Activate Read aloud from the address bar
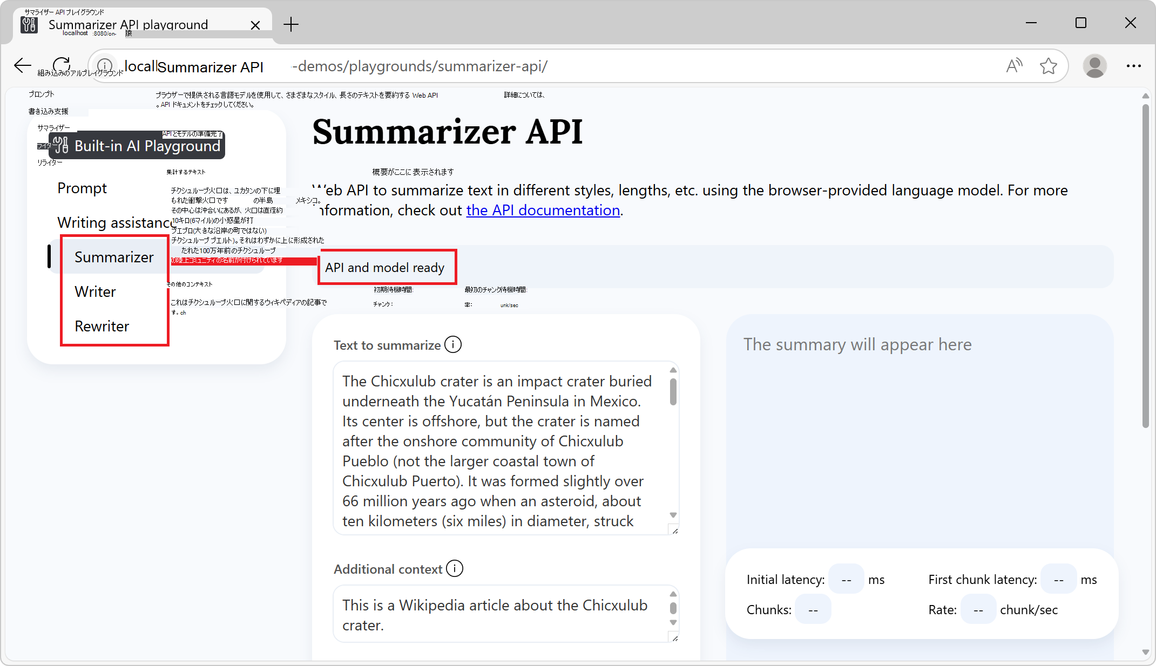 1015,66
